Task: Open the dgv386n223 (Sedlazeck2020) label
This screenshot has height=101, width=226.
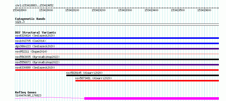Action: [35, 46]
